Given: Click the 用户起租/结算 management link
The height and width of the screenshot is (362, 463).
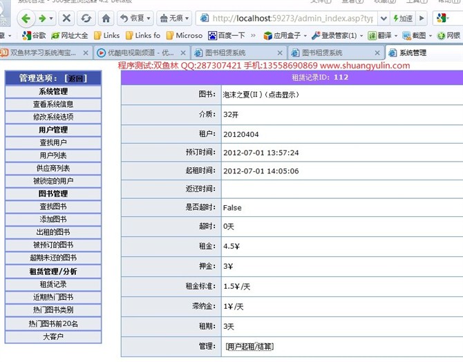Looking at the screenshot, I should click(249, 345).
